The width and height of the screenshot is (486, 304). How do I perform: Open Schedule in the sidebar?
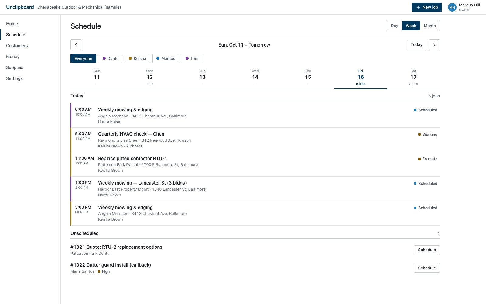pos(30,35)
